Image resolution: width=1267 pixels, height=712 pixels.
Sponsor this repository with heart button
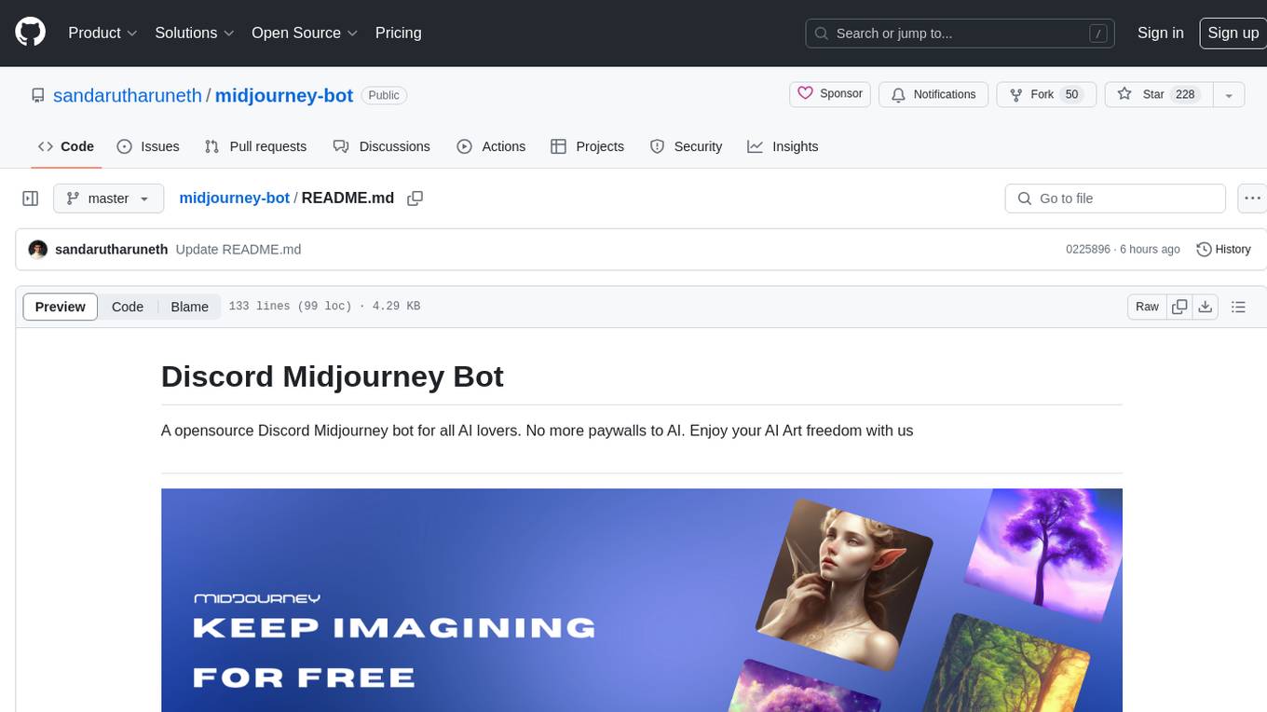coord(830,94)
